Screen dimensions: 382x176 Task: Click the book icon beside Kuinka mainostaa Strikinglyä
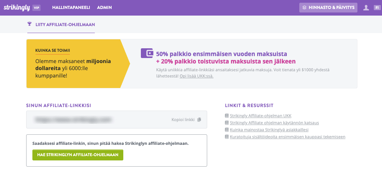pyautogui.click(x=227, y=130)
